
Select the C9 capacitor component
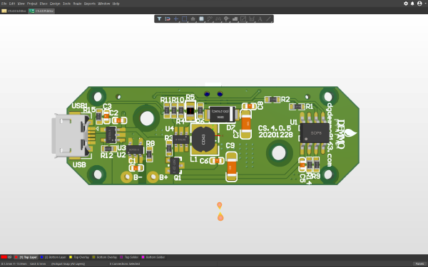point(231,167)
